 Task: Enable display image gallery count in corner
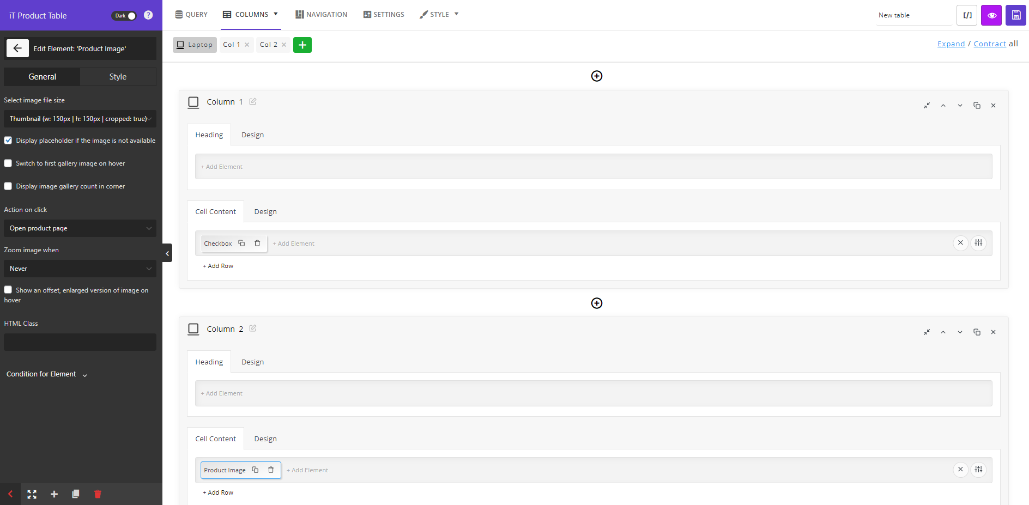pos(8,186)
